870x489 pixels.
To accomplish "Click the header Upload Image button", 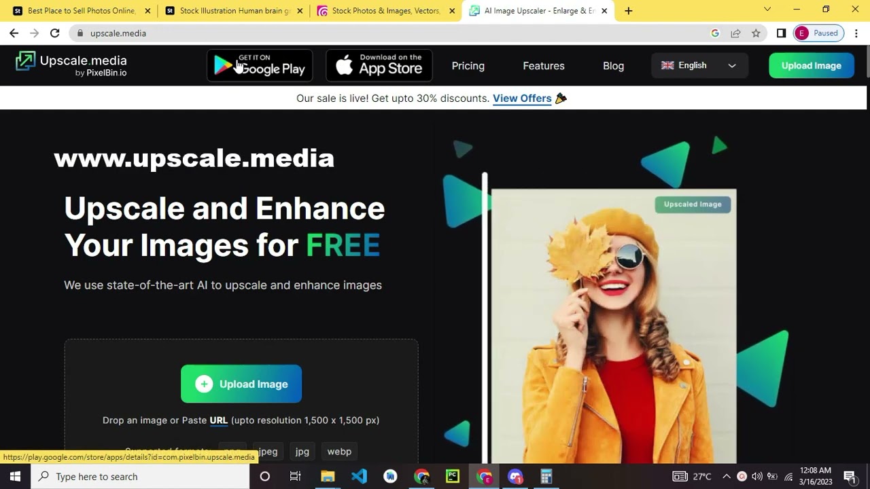I will (x=812, y=65).
